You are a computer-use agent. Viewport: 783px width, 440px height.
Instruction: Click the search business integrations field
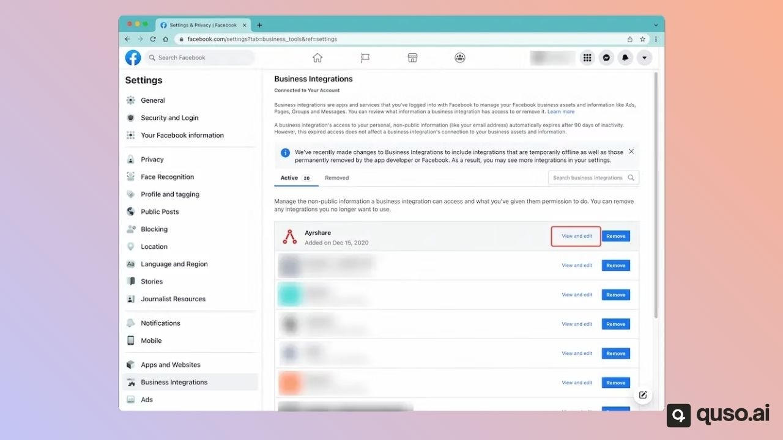click(588, 178)
